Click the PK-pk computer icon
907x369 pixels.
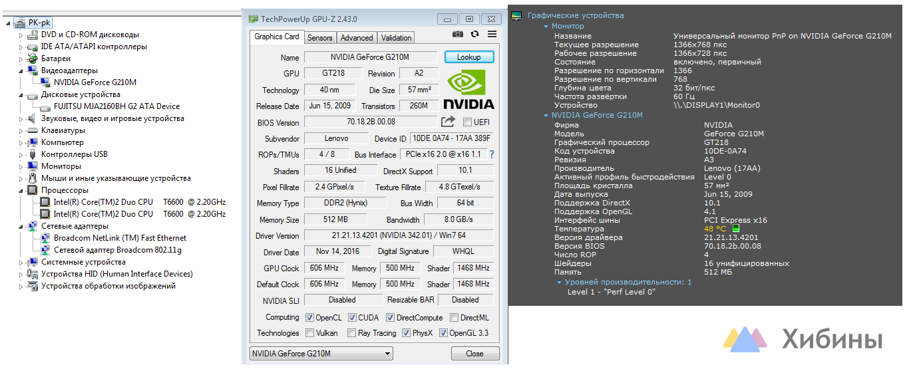tap(20, 23)
